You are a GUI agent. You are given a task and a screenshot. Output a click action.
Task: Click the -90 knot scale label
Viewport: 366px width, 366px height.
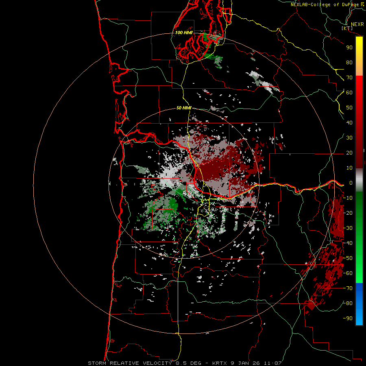click(x=348, y=318)
